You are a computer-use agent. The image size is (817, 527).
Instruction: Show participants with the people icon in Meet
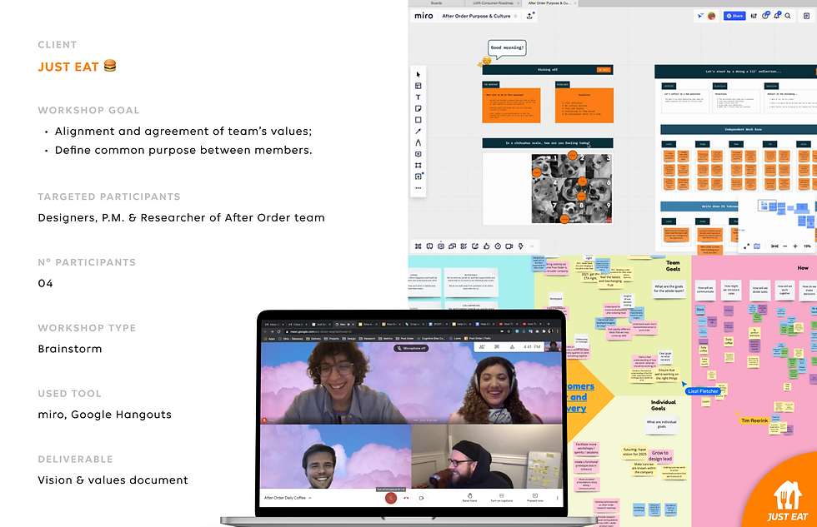tap(482, 346)
